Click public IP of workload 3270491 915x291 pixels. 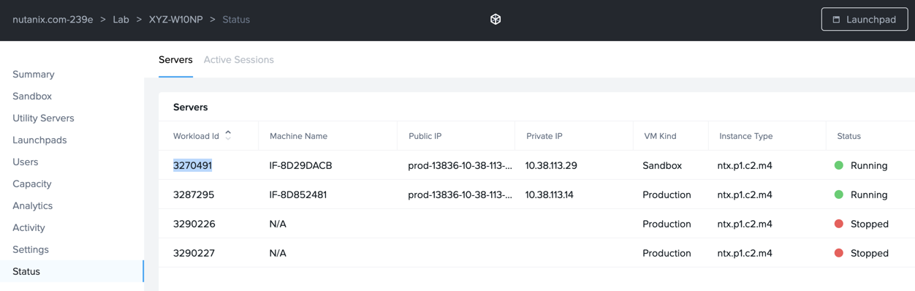point(460,165)
